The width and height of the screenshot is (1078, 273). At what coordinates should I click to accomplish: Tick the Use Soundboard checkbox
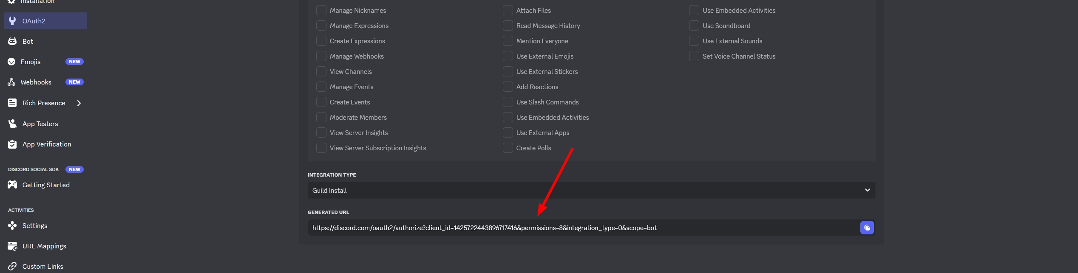pos(694,25)
